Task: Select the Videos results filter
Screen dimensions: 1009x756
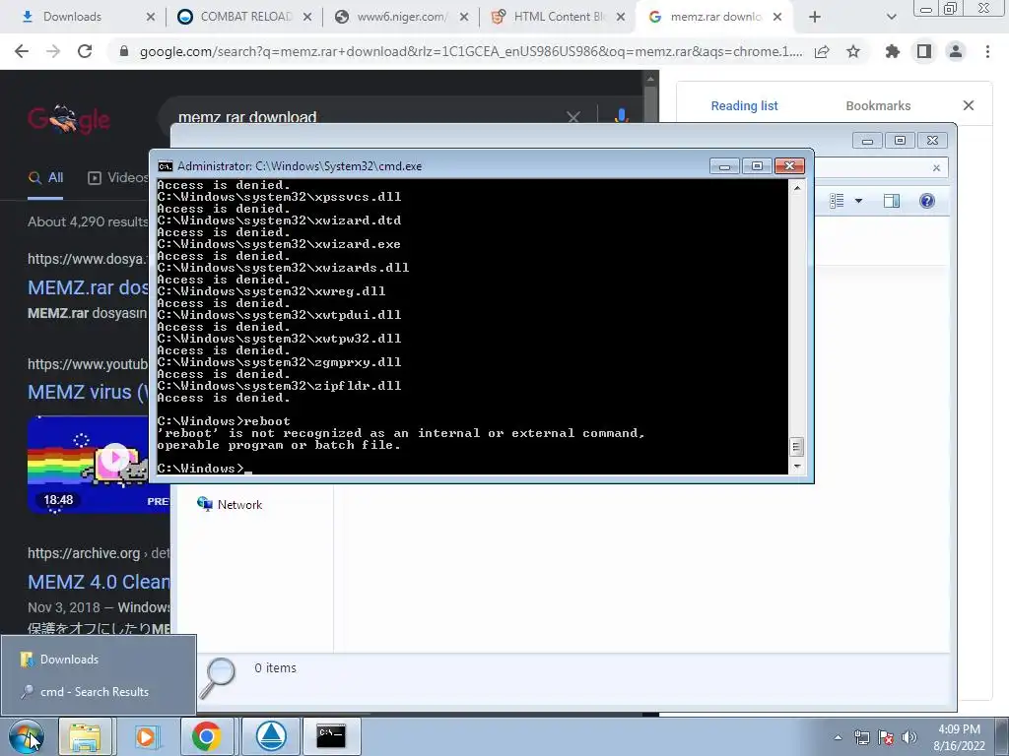Action: click(118, 177)
